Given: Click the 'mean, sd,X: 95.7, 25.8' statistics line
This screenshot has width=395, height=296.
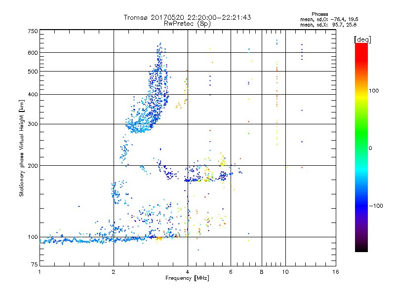Looking at the screenshot, I should click(328, 25).
